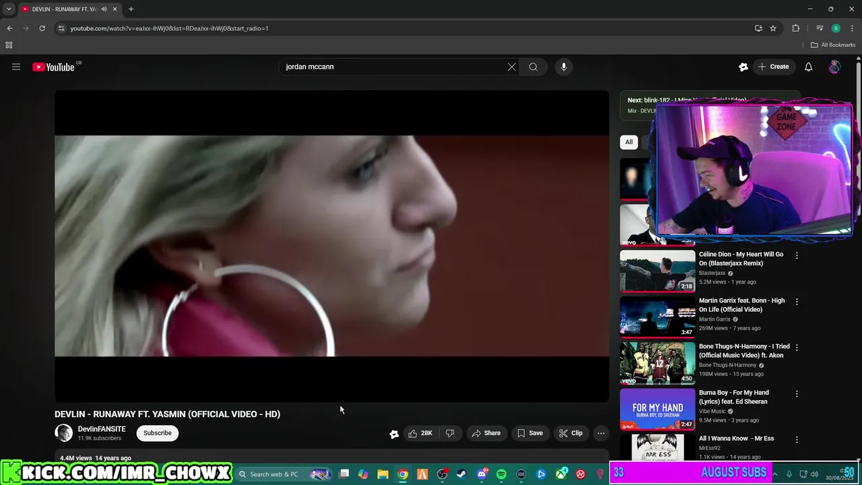View site information icon in address bar
862x485 pixels.
(x=61, y=28)
